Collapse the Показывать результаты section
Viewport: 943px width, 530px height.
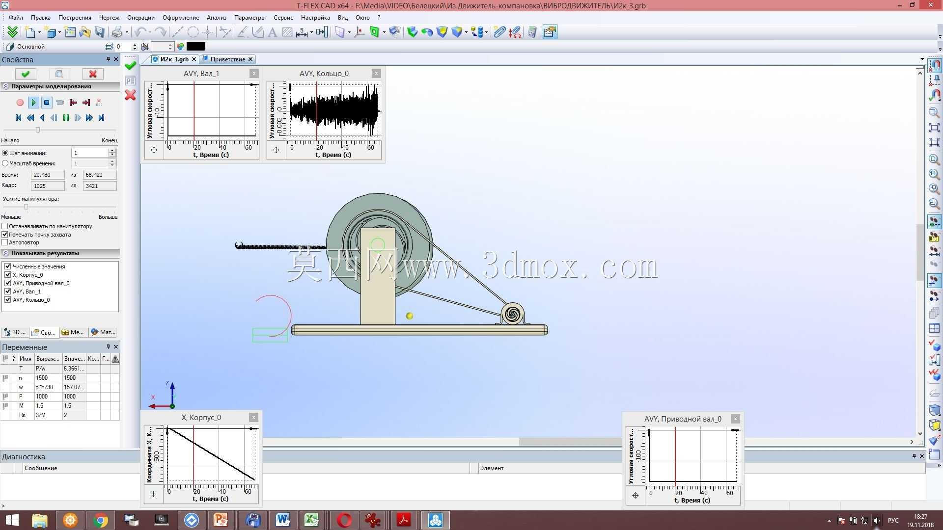click(x=6, y=253)
